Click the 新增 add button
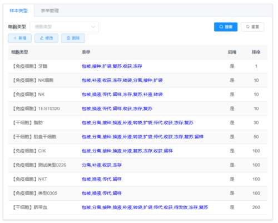Image resolution: width=278 pixels, height=223 pixels. point(19,38)
